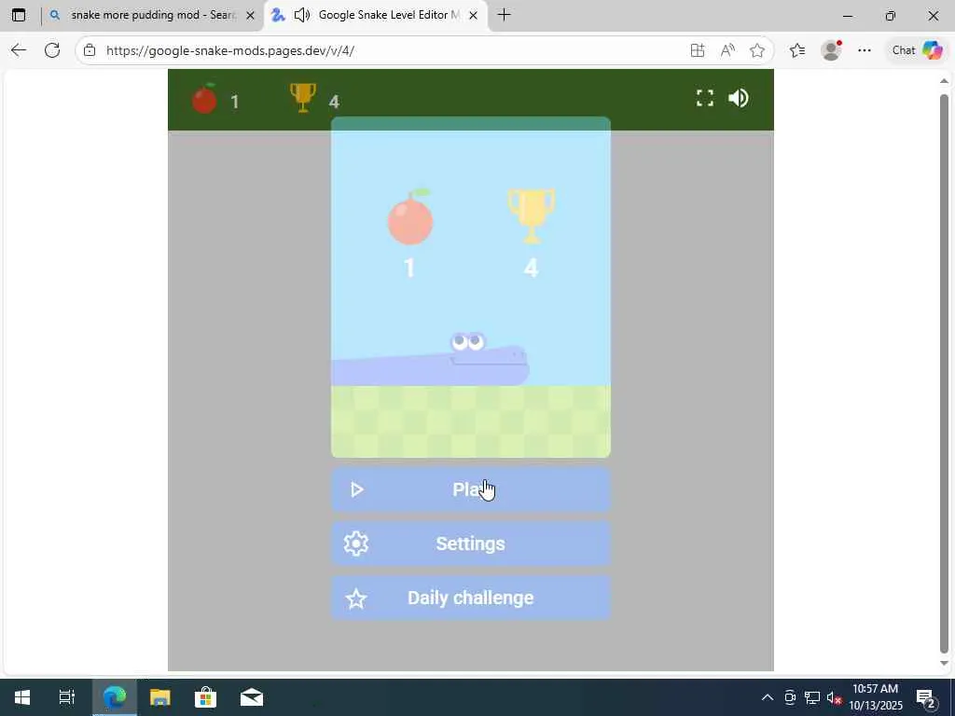
Task: Click the tab audio playing speaker icon
Action: coord(302,15)
